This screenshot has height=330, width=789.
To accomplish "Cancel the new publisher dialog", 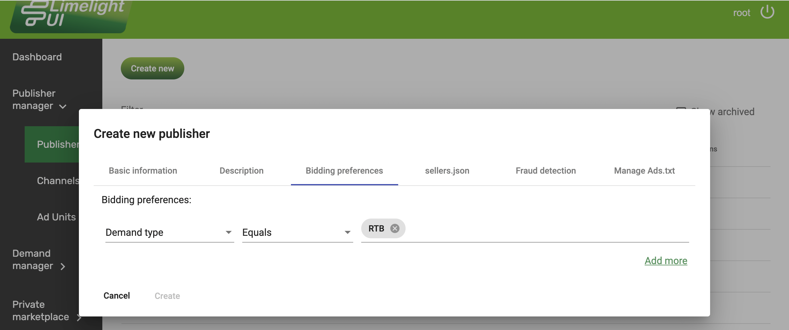I will [117, 296].
